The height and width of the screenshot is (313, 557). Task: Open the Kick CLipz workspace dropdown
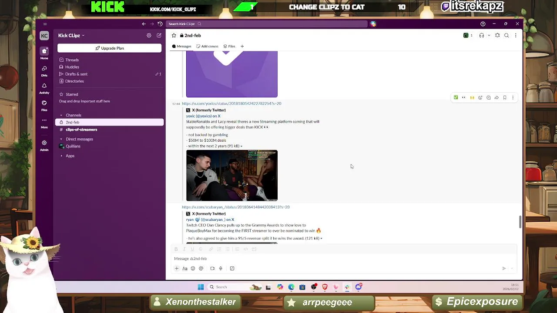71,36
